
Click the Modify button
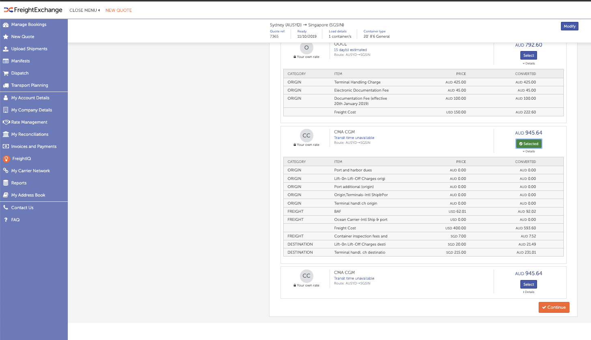[x=569, y=26]
